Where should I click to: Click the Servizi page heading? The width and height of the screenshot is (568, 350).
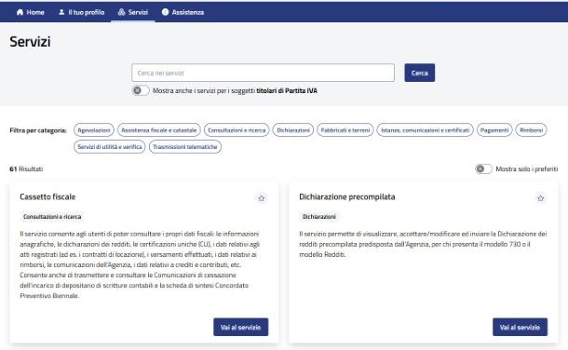click(30, 42)
